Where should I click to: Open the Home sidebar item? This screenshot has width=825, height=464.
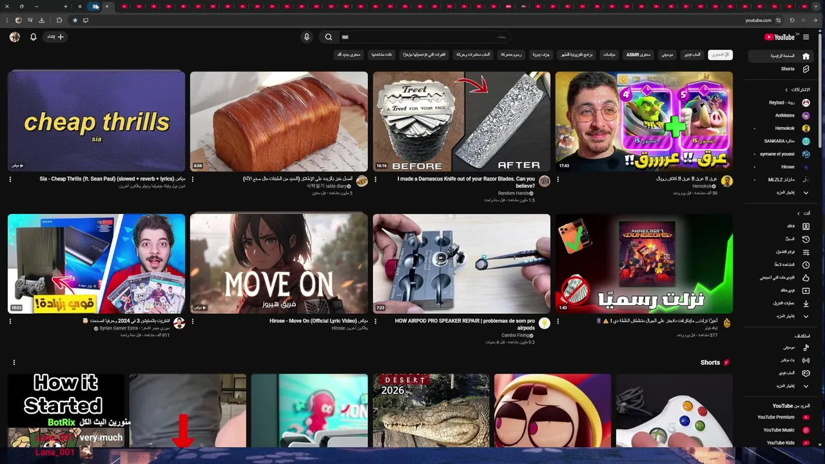coord(782,56)
